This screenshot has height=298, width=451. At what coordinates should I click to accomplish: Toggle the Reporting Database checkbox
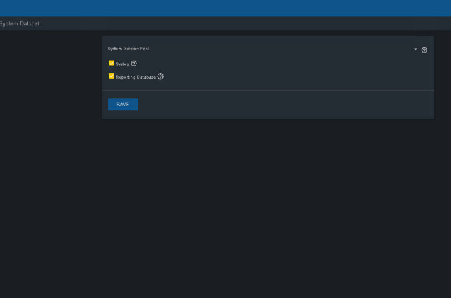(112, 76)
